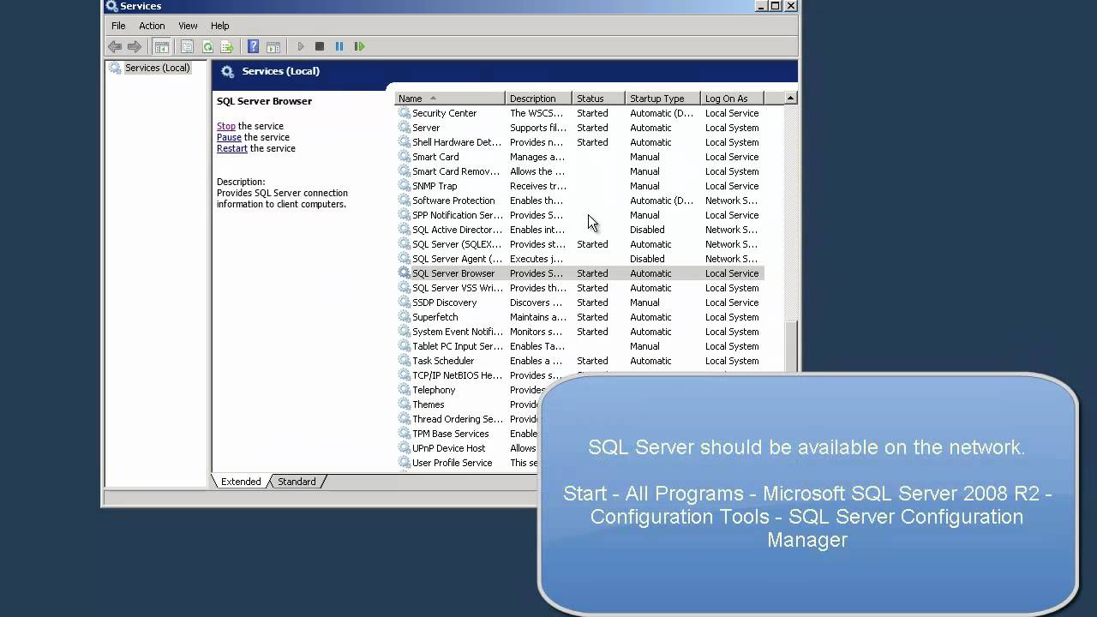Select Tablet PC Input Service name

(457, 346)
